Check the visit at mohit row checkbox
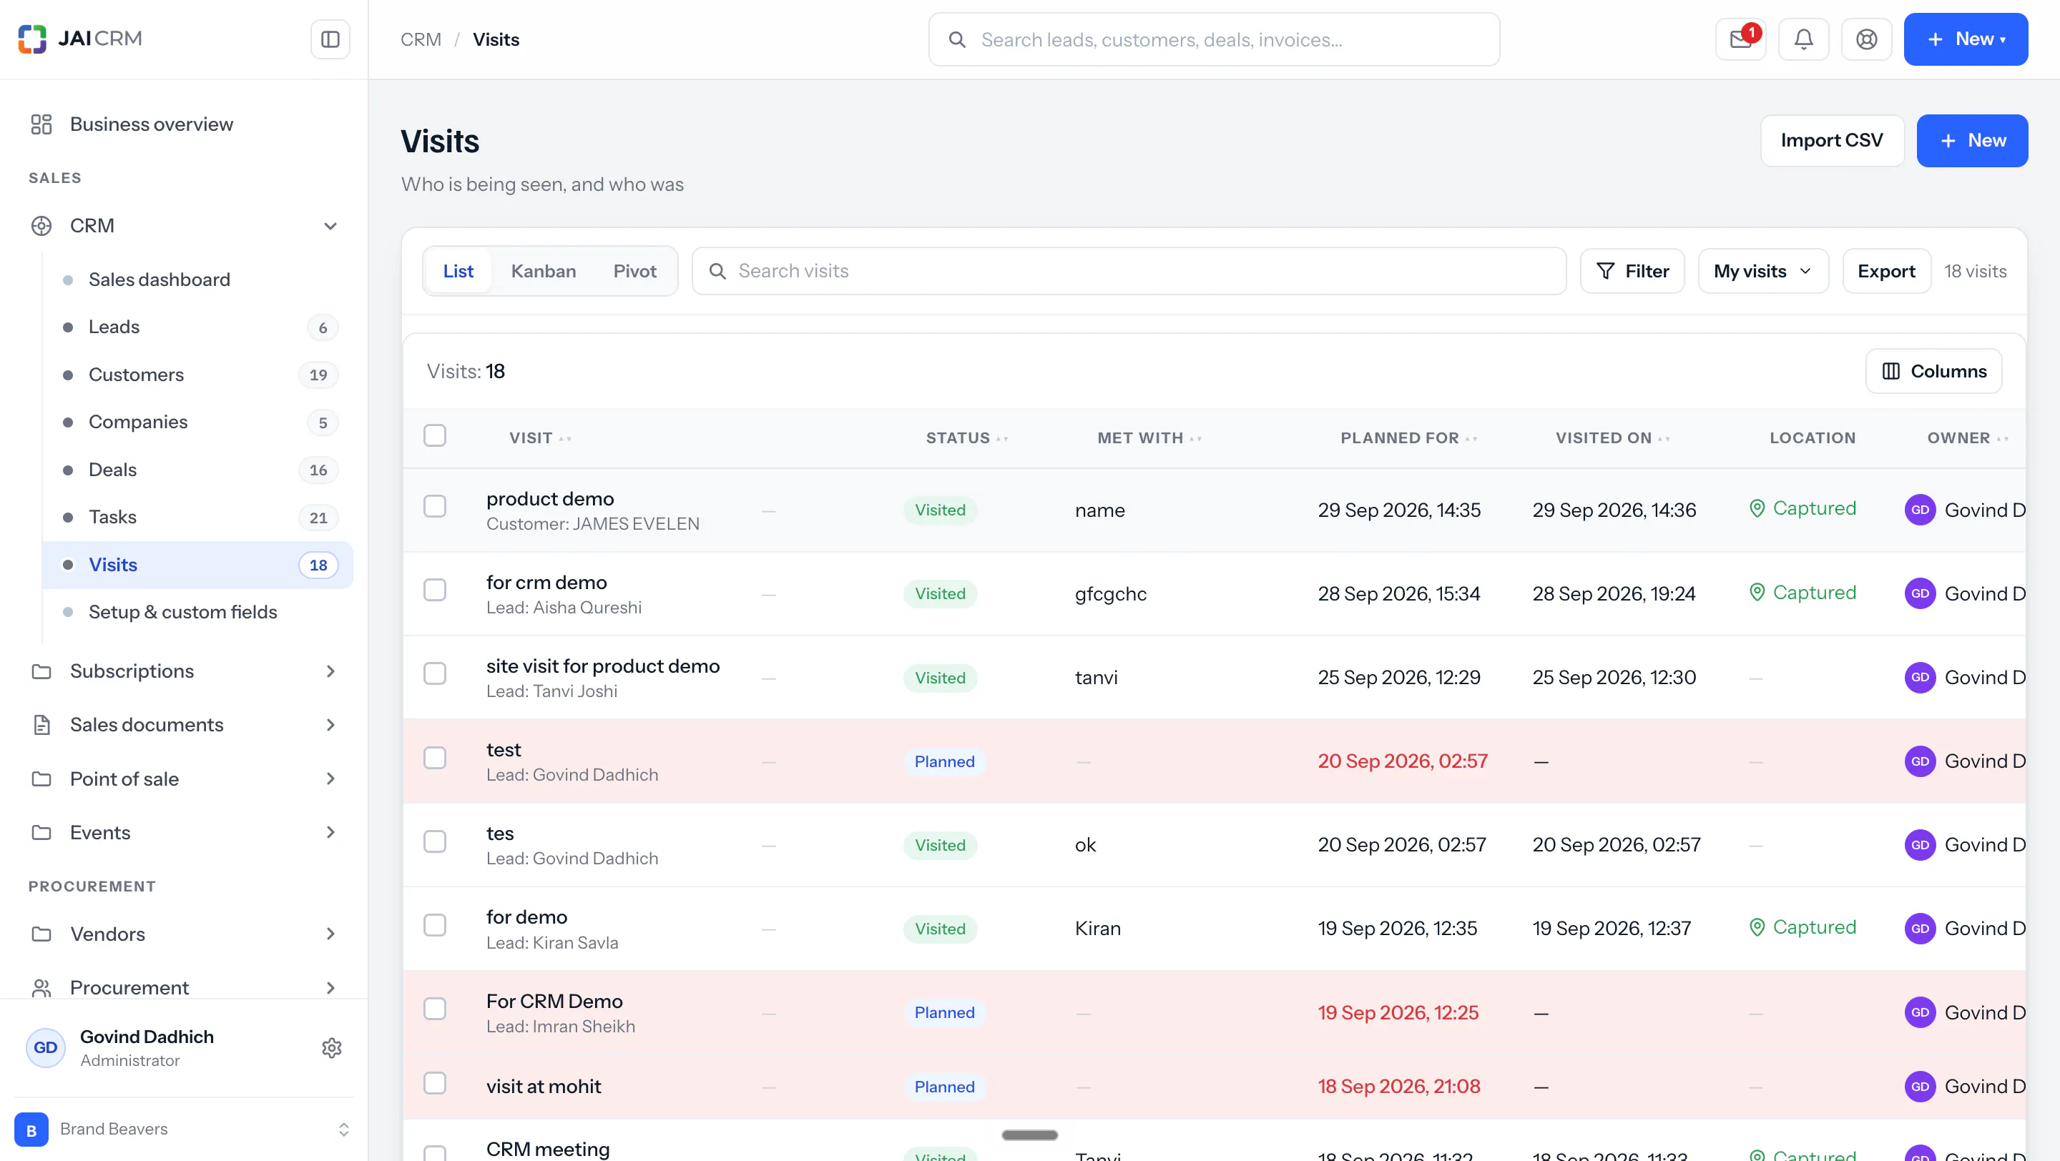The height and width of the screenshot is (1161, 2060). (434, 1084)
